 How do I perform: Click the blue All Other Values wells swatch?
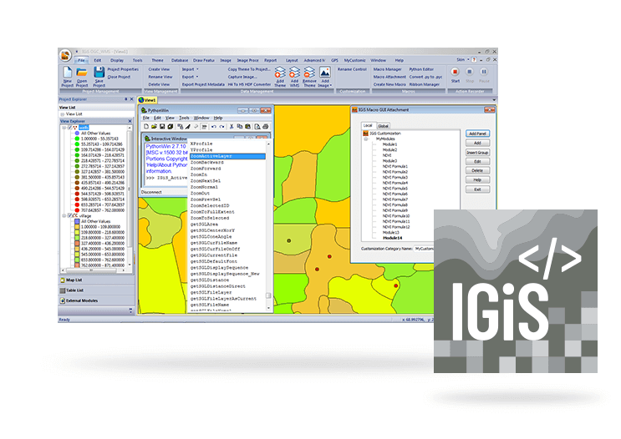[77, 134]
